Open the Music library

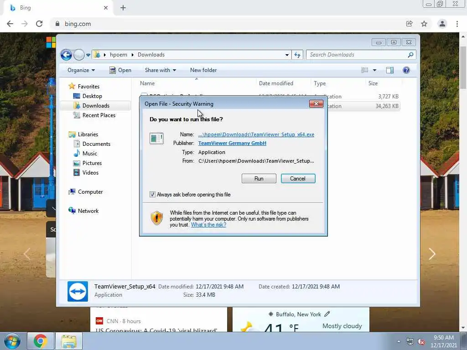pos(90,154)
